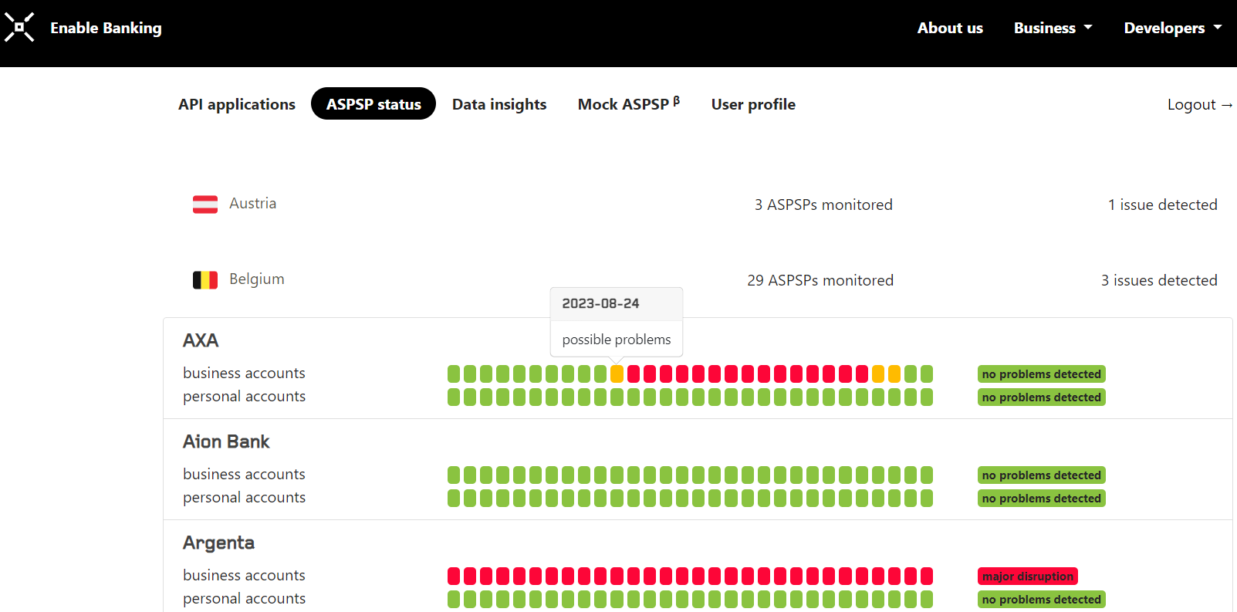This screenshot has height=612, width=1237.
Task: Go to the Data insights tab
Action: (x=499, y=104)
